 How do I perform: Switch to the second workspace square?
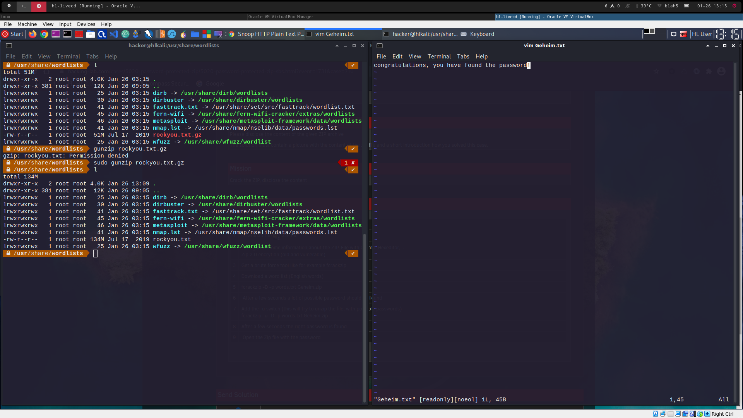click(x=652, y=31)
